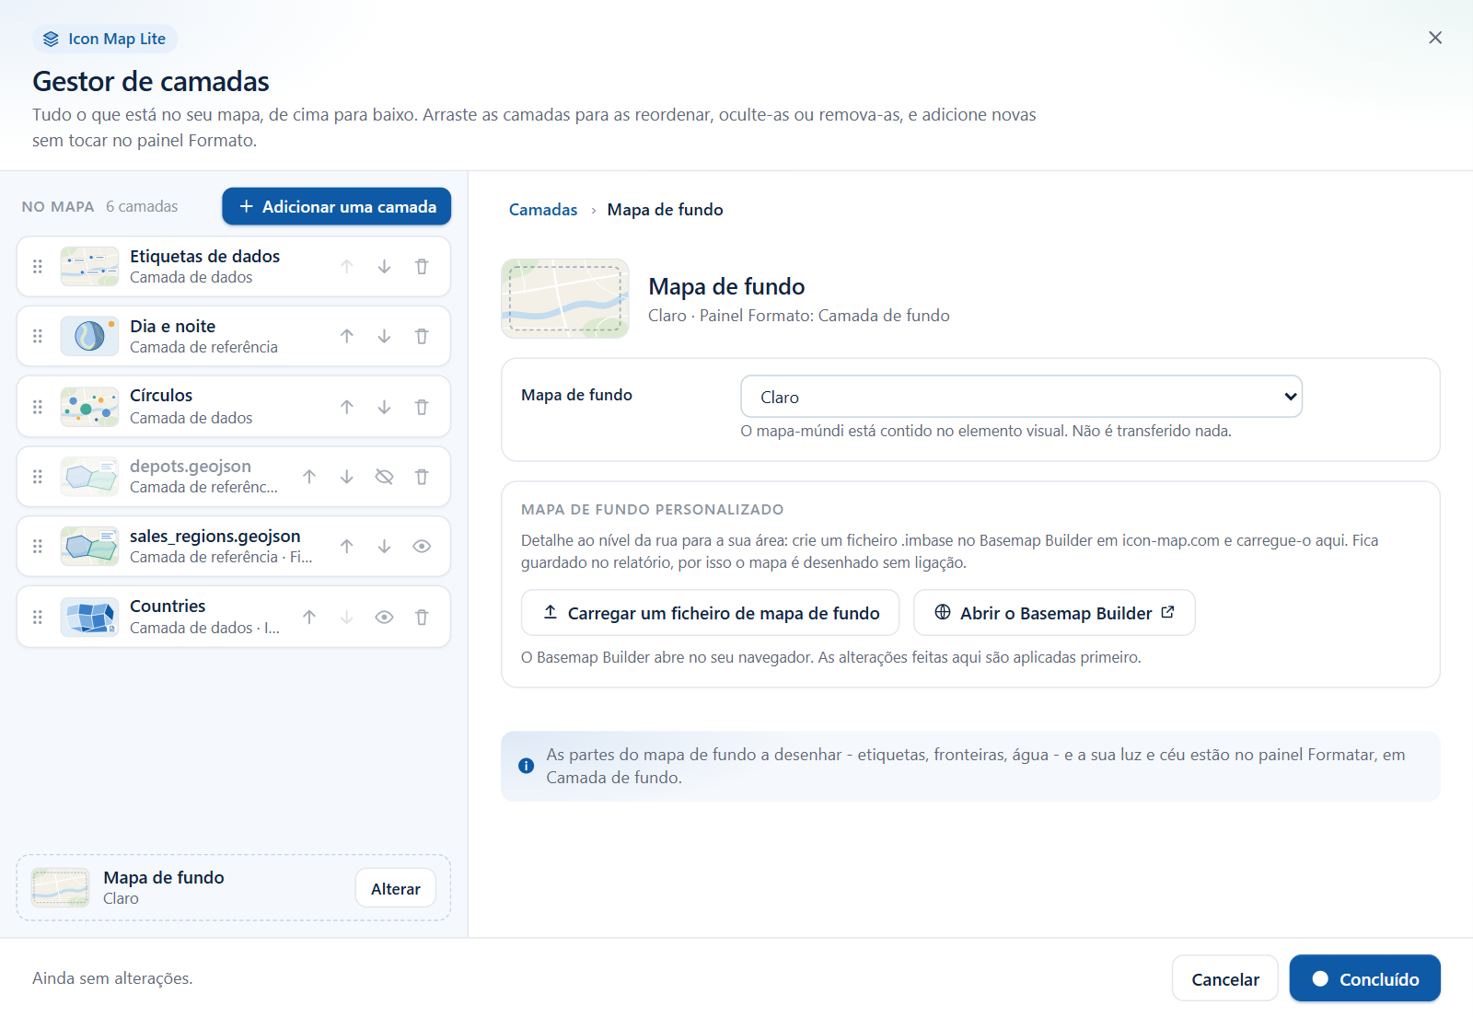
Task: Click the sales_regions.geojson layer name
Action: tap(215, 537)
